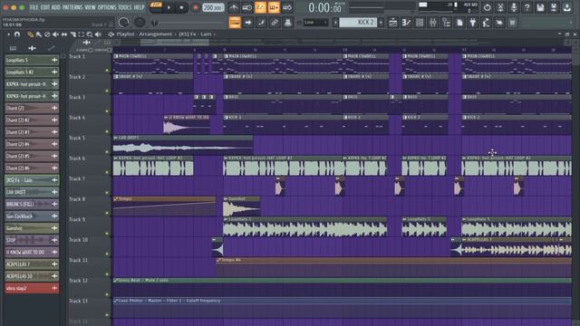Image resolution: width=580 pixels, height=326 pixels.
Task: Open the audio editor scissors icon
Action: (500, 7)
